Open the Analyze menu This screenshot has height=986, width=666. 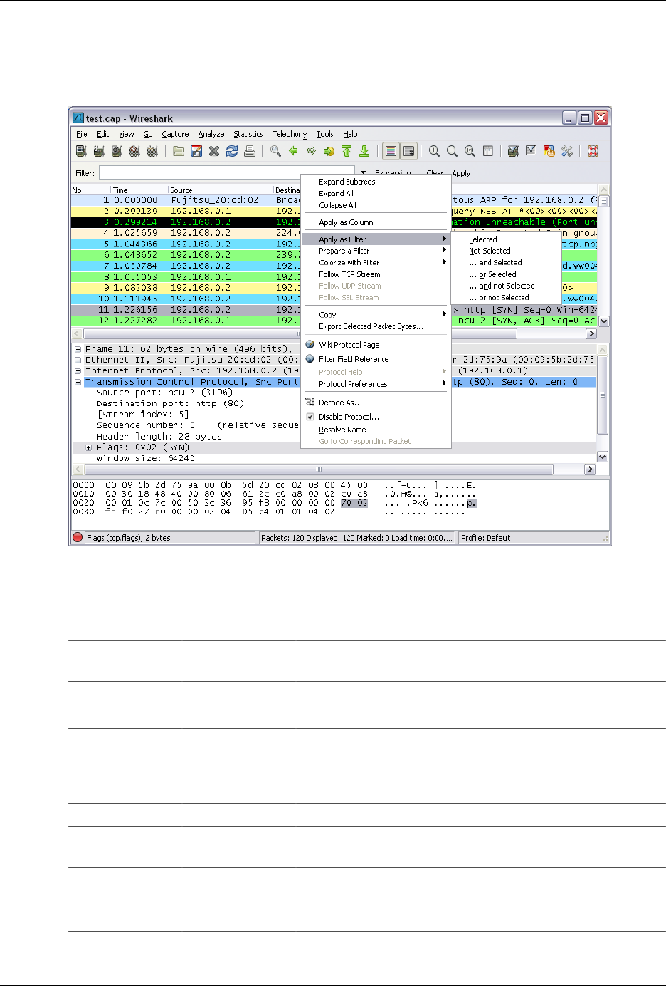coord(211,134)
